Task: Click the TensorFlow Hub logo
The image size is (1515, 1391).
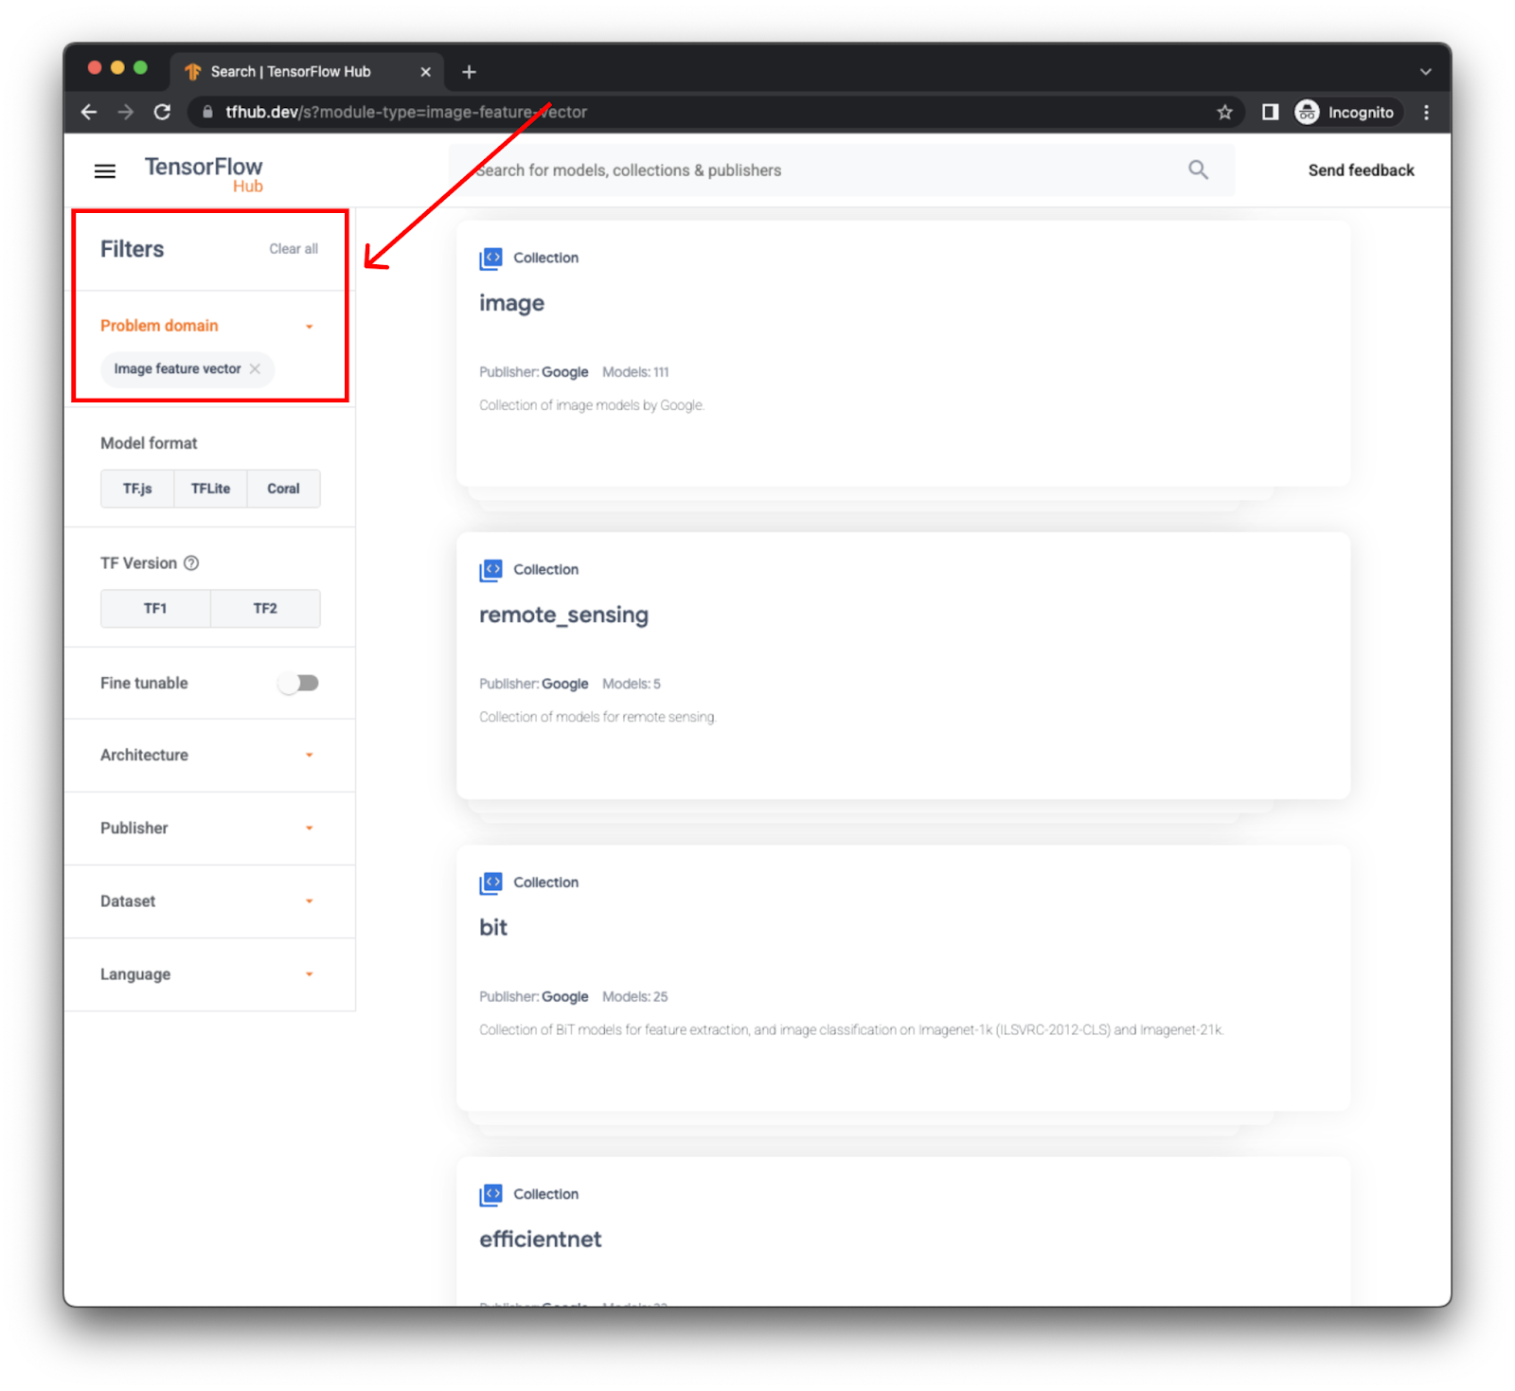Action: tap(203, 172)
